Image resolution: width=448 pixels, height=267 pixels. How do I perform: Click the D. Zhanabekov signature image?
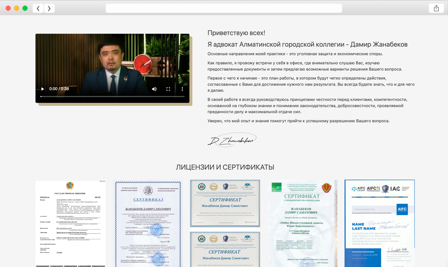click(x=232, y=139)
